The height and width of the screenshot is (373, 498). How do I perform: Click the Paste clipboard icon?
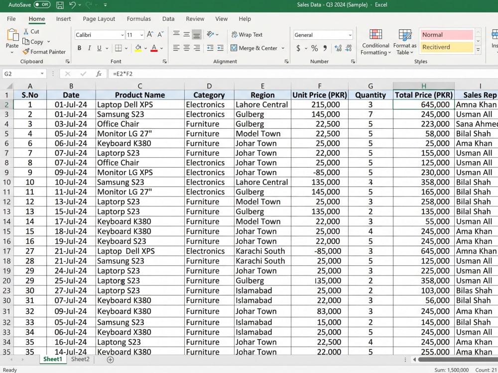pos(13,35)
